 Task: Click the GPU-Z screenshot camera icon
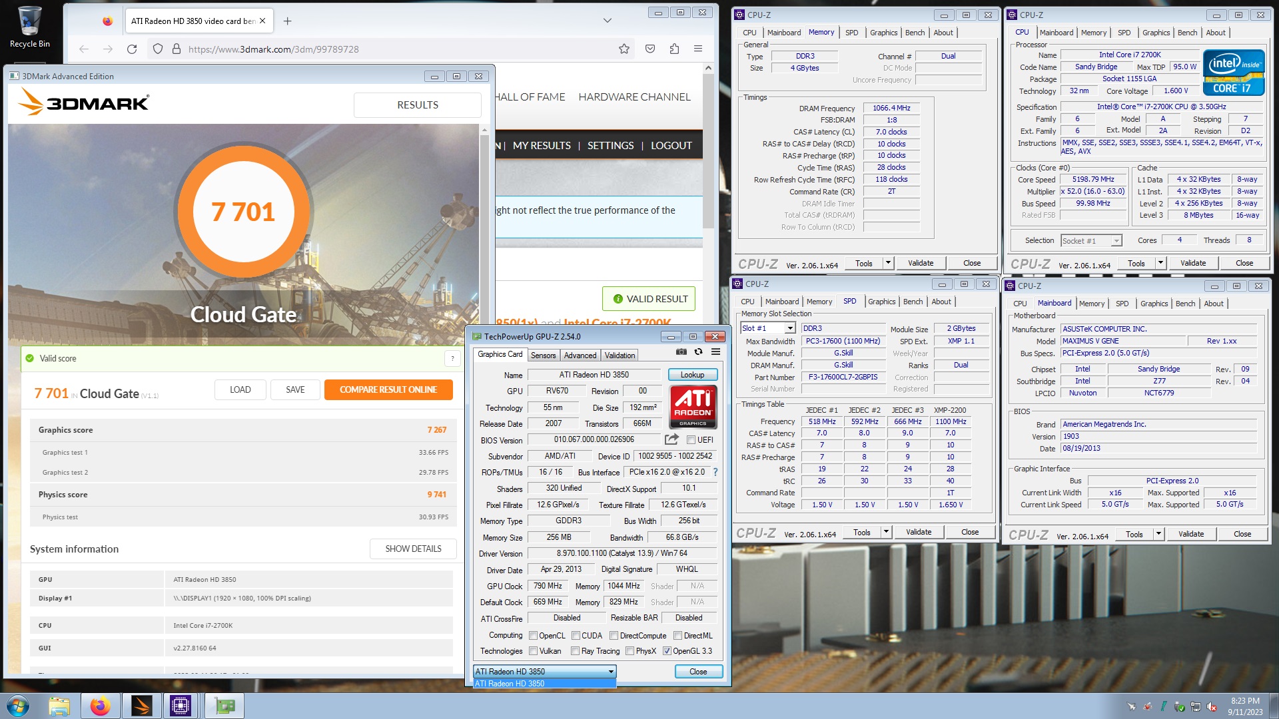pos(681,352)
